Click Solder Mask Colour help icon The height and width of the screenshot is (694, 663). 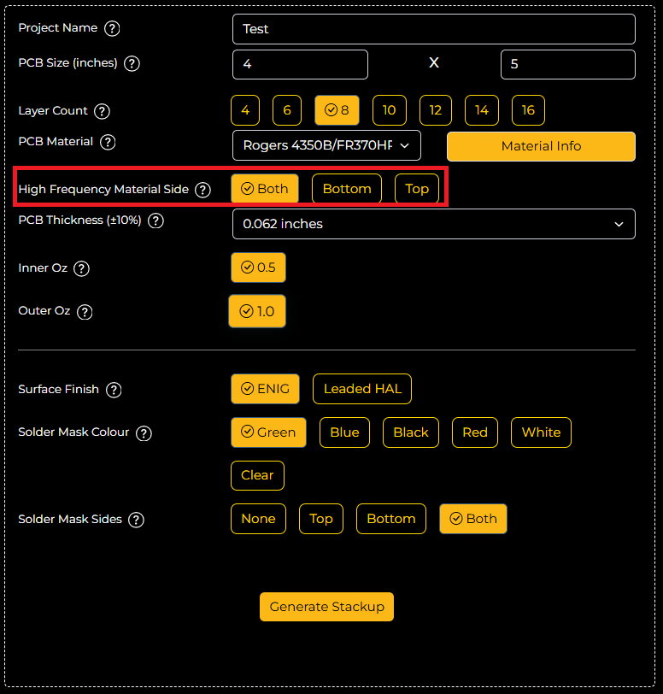(x=144, y=432)
